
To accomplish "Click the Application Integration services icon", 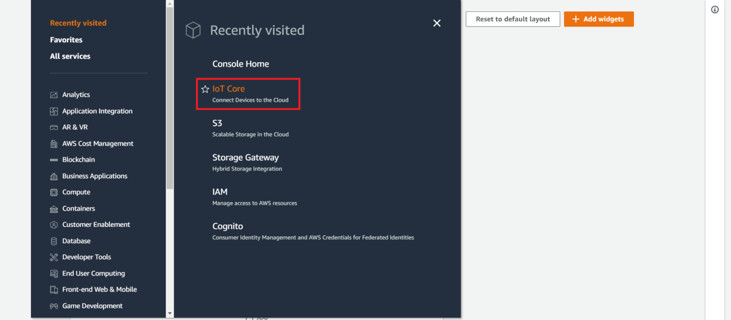I will pos(54,111).
